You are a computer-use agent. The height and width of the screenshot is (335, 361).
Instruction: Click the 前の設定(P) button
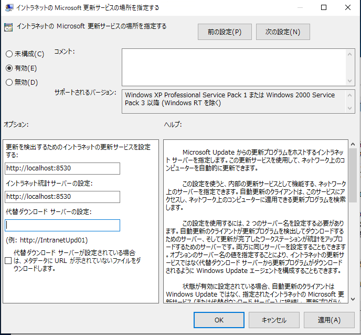click(225, 32)
